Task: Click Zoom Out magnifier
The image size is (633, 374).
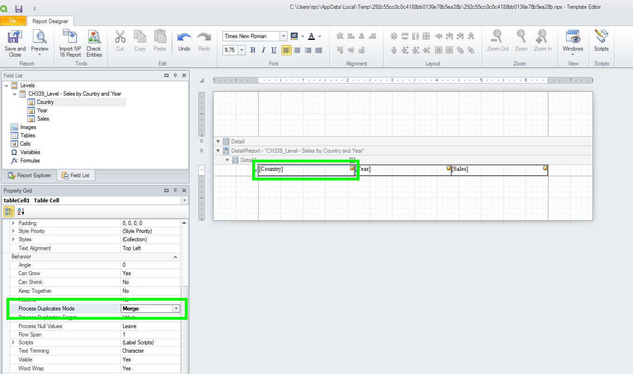Action: (x=498, y=41)
